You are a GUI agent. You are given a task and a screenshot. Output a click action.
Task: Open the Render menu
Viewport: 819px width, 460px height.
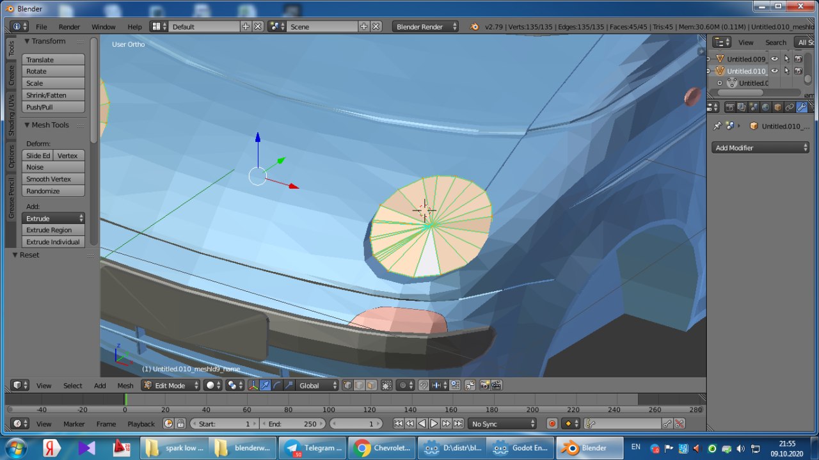pos(69,26)
